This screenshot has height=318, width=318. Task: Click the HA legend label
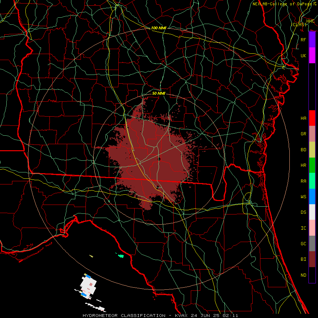[x=304, y=118]
